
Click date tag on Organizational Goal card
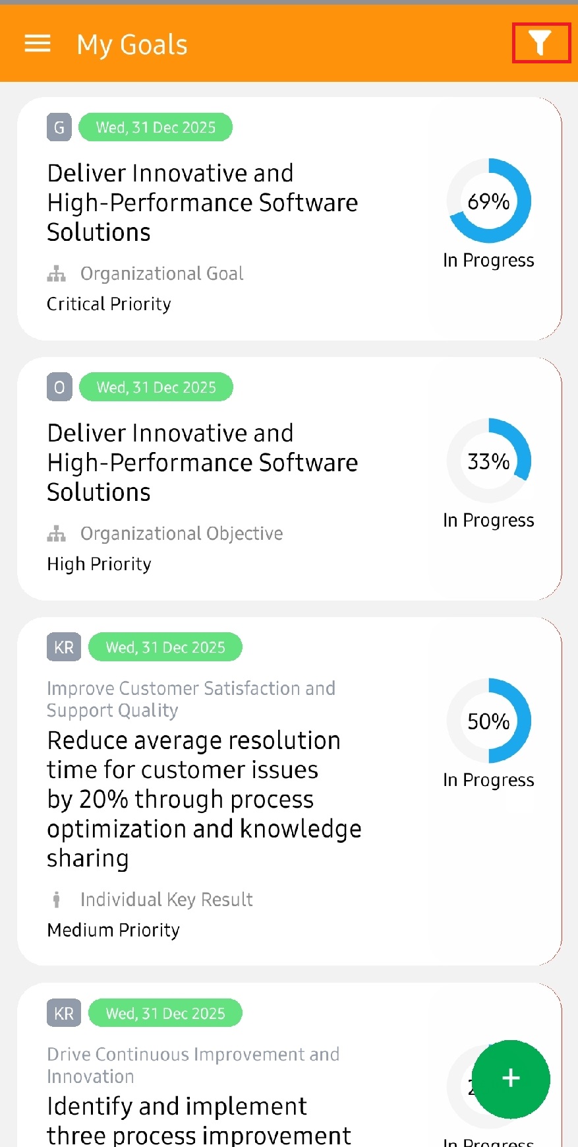[x=156, y=127]
